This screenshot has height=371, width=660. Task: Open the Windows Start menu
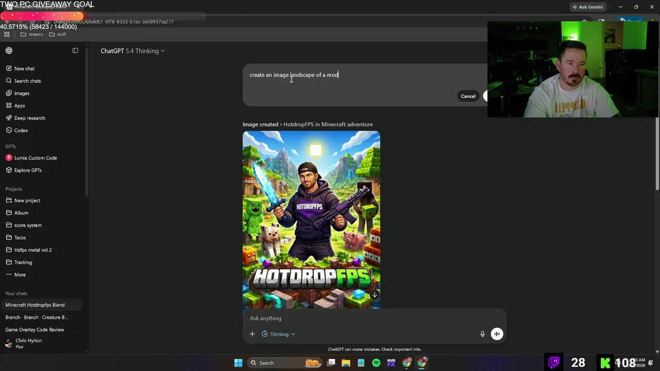pyautogui.click(x=238, y=363)
